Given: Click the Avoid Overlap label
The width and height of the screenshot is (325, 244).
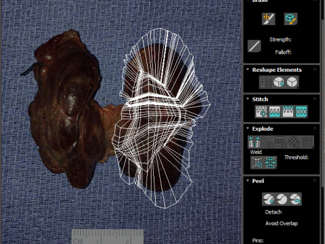Looking at the screenshot, I should (282, 224).
